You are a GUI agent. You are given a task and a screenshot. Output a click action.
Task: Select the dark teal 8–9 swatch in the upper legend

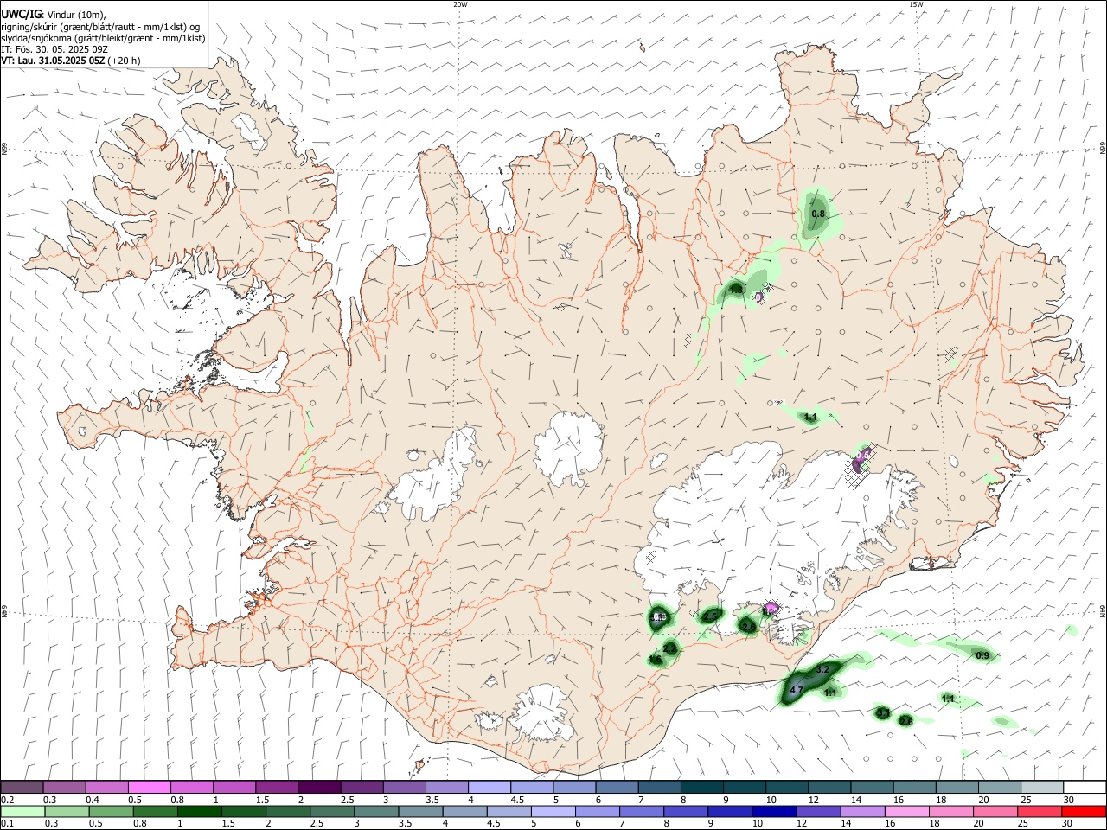click(x=701, y=788)
